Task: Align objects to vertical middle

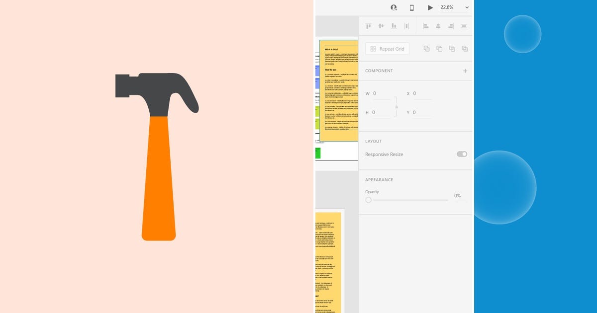Action: pos(381,25)
